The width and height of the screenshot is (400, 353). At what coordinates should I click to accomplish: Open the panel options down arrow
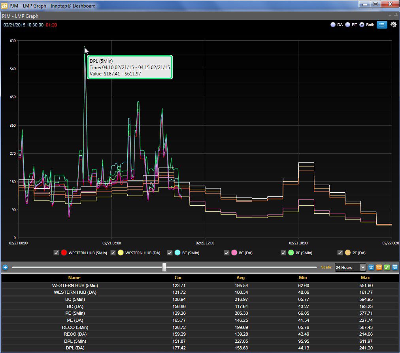[x=390, y=16]
